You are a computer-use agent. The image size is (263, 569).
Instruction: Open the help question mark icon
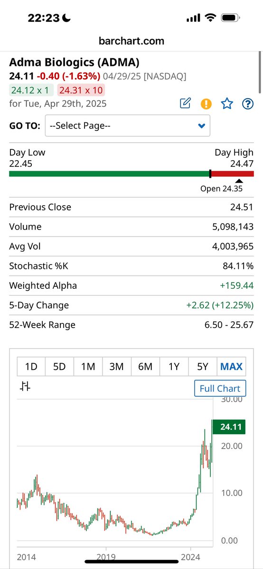(x=248, y=103)
